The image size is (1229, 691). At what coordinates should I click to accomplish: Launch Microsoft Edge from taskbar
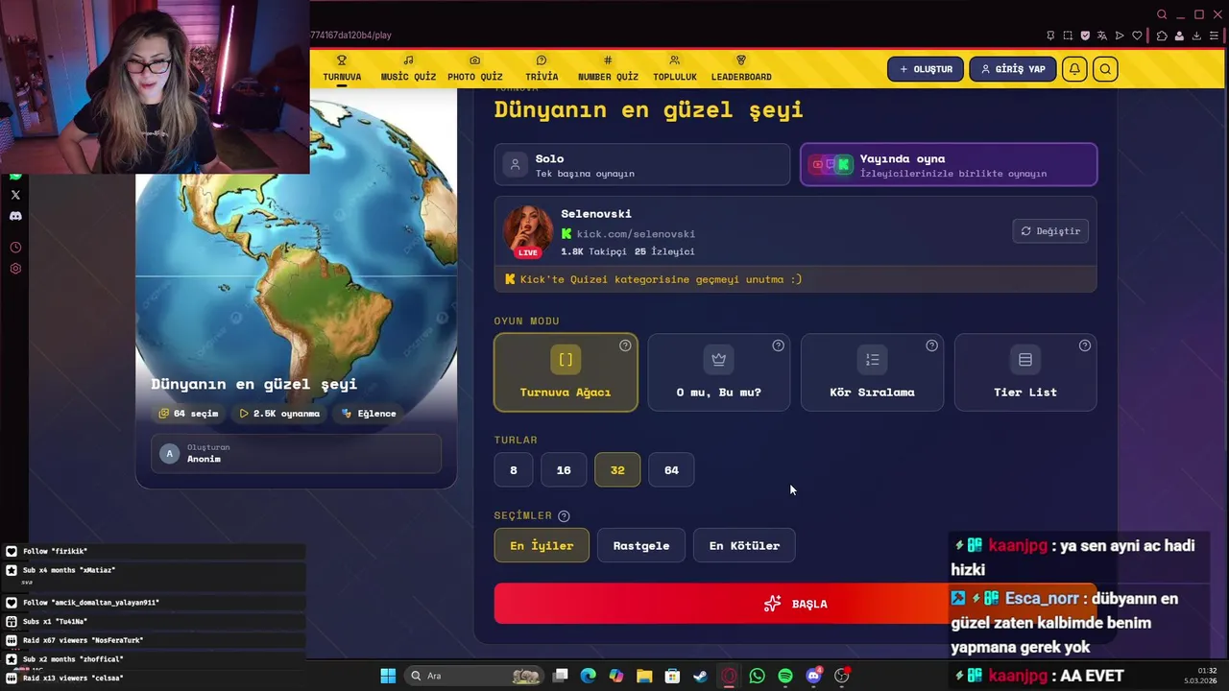[x=588, y=676]
